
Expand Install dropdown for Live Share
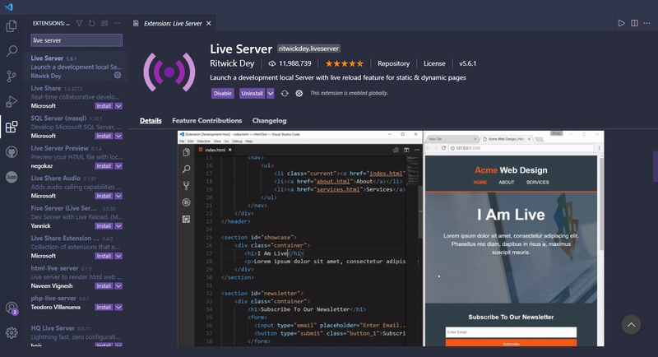(118, 106)
